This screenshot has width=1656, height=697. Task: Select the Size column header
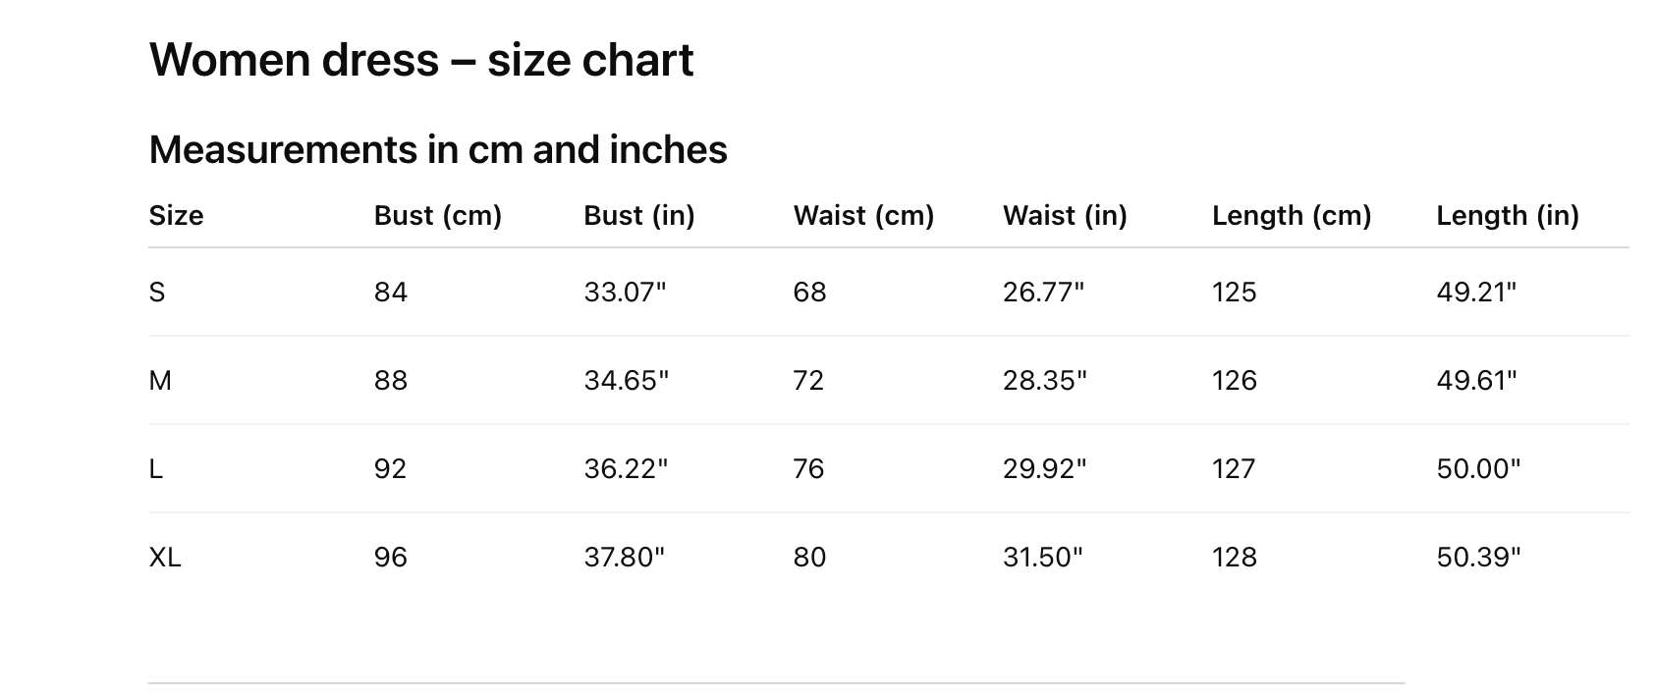tap(176, 216)
